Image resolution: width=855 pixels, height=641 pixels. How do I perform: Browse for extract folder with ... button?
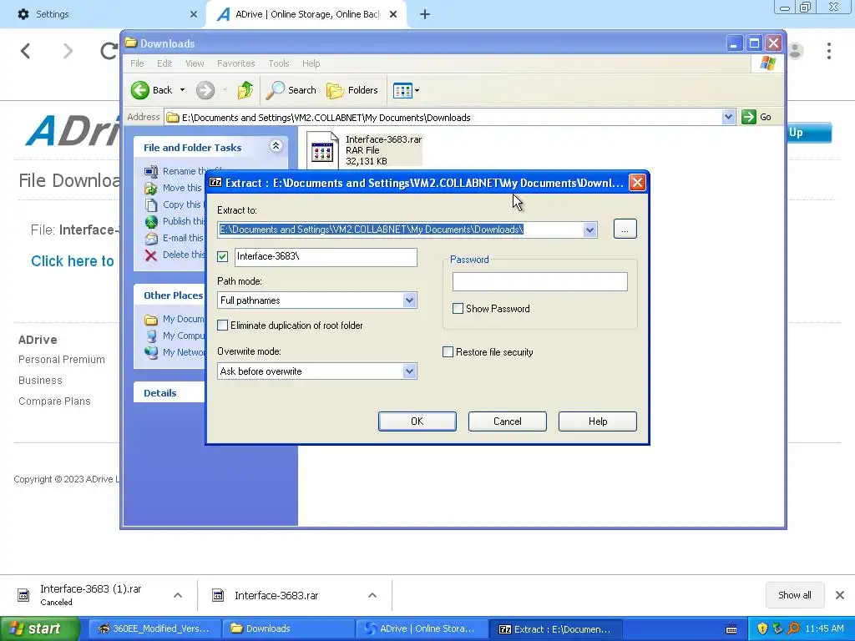click(625, 229)
